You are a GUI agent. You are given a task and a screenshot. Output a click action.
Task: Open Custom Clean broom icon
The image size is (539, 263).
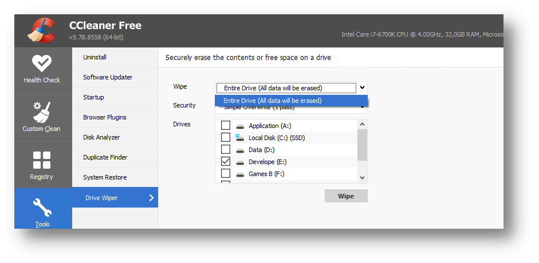(42, 112)
